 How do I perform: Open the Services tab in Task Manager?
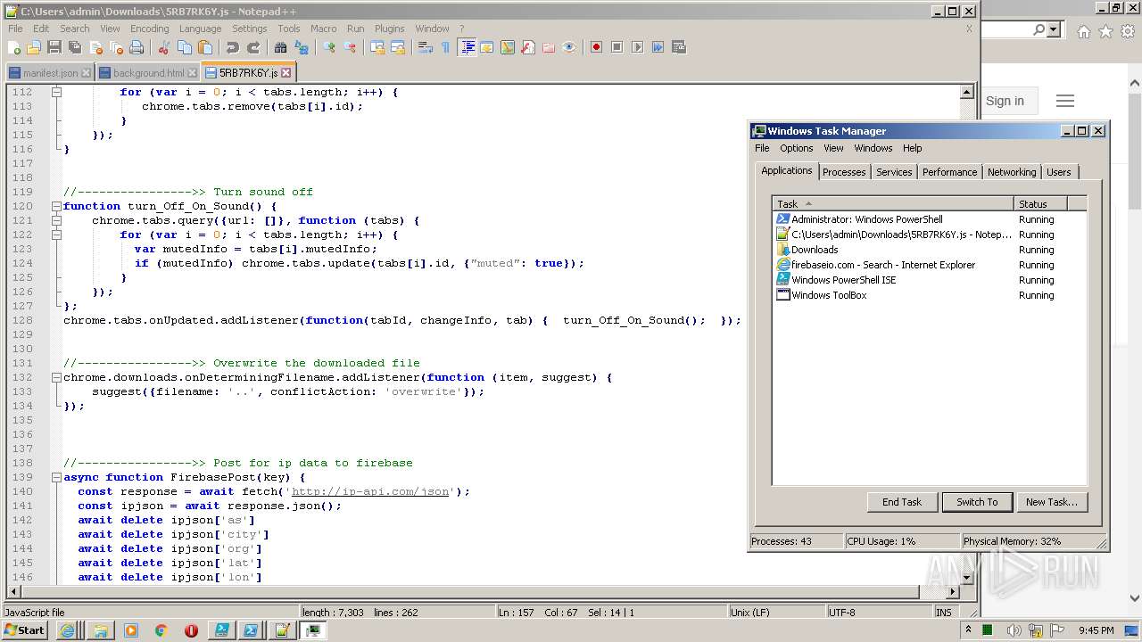click(x=894, y=172)
